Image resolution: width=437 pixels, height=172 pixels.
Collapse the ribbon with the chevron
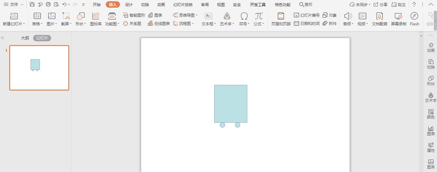431,4
